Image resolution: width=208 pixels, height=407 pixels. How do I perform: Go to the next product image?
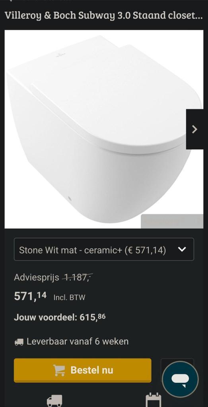(195, 129)
